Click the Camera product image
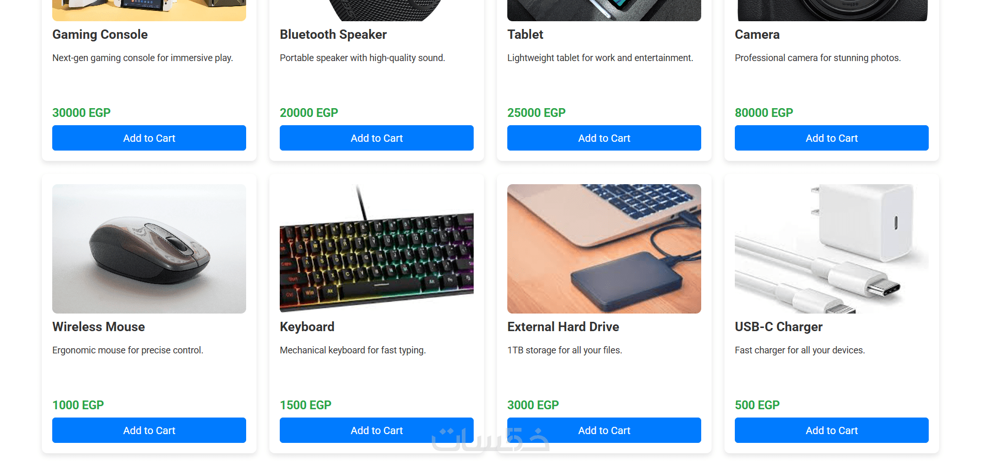The width and height of the screenshot is (982, 461). pos(832,10)
